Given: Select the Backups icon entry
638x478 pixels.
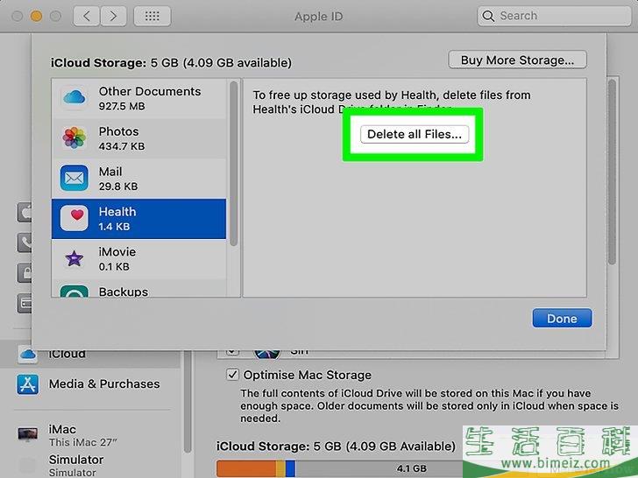Looking at the screenshot, I should 74,291.
